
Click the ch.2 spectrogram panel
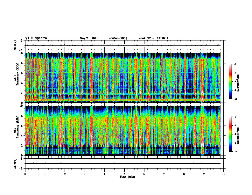click(x=123, y=131)
